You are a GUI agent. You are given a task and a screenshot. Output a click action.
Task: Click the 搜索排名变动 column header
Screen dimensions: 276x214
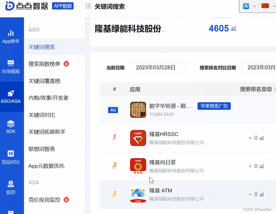click(x=256, y=89)
